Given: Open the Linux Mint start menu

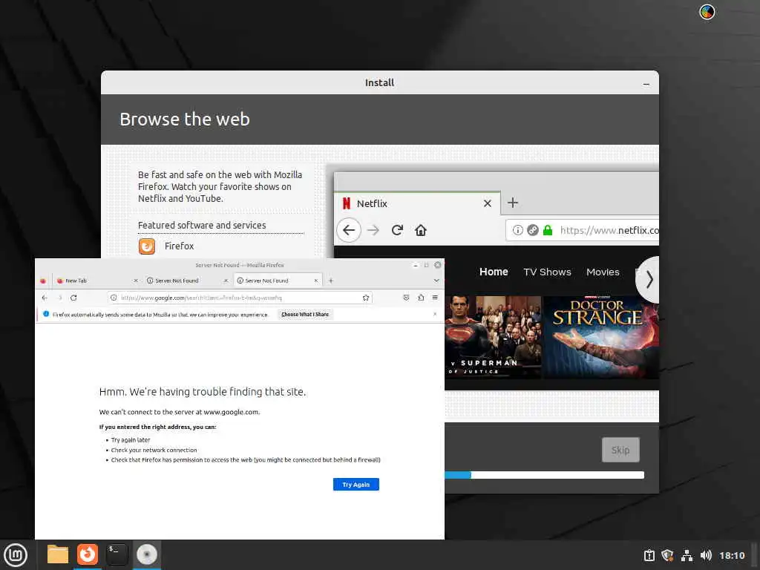Looking at the screenshot, I should (x=16, y=555).
